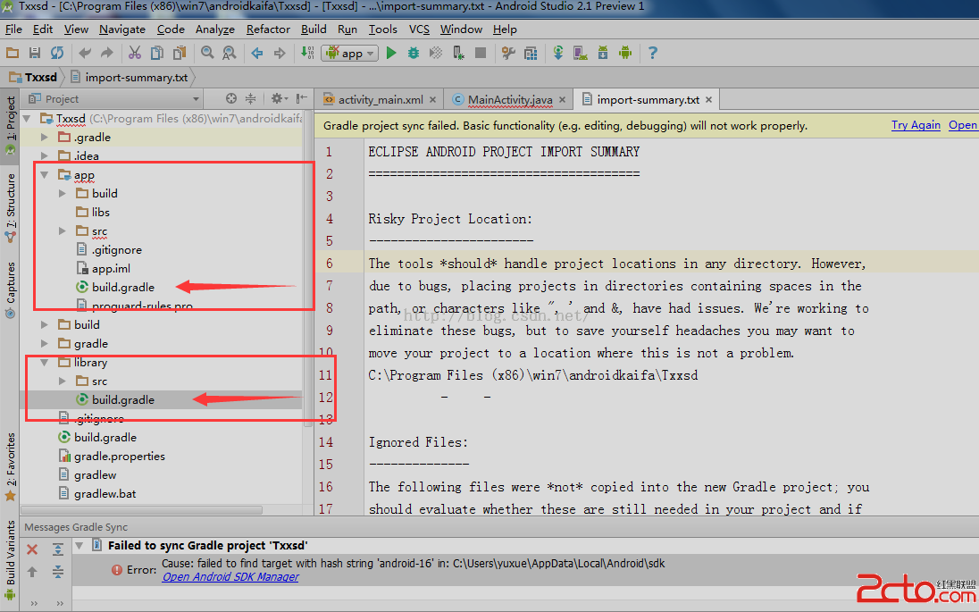The width and height of the screenshot is (979, 612).
Task: Expand the gradle folder in project tree
Action: point(45,344)
